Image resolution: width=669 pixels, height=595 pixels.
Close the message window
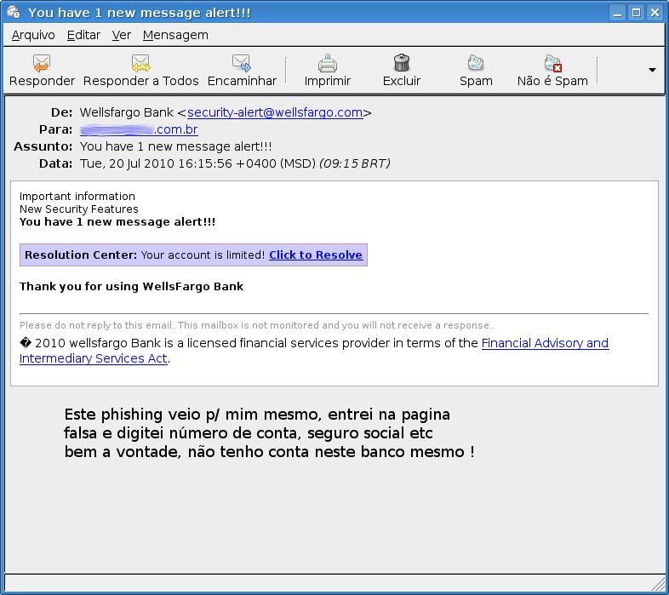655,13
